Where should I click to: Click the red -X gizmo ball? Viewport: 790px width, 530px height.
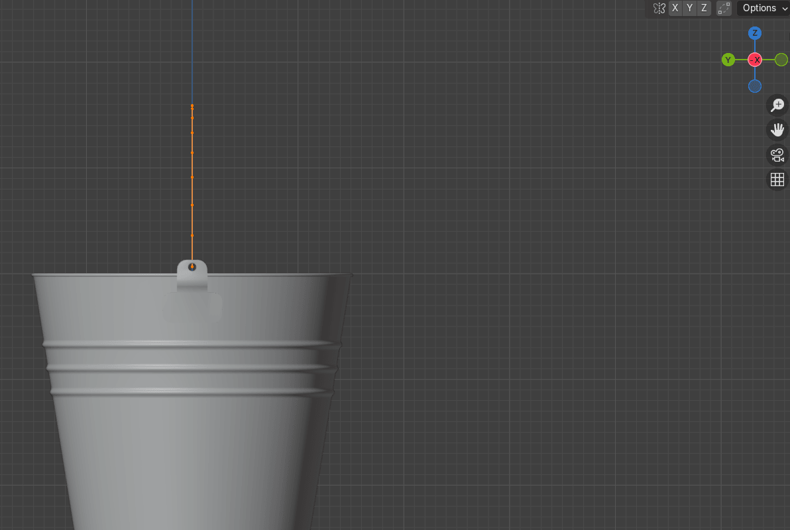click(x=755, y=60)
